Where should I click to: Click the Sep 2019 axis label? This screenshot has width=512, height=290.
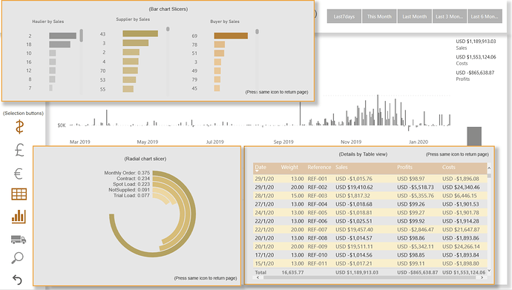[283, 142]
